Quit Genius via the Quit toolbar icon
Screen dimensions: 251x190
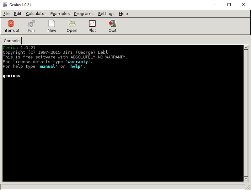point(112,24)
